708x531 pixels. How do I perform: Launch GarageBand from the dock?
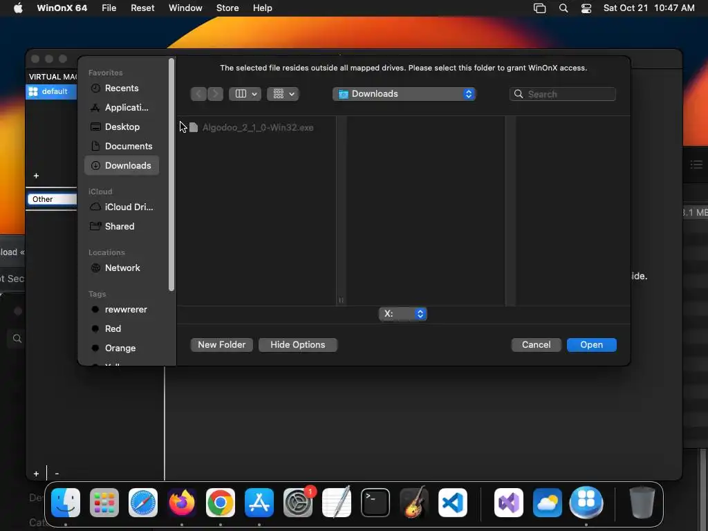(414, 503)
